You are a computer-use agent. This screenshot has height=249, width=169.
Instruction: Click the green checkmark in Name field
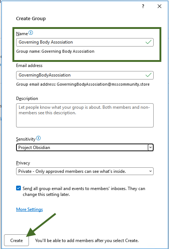149,42
